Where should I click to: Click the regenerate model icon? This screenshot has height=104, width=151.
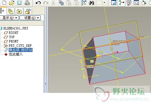(x=84, y=3)
